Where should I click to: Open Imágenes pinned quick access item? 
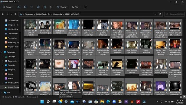[12, 25]
